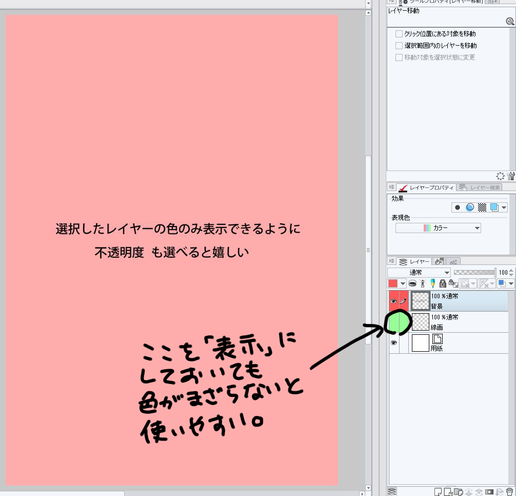This screenshot has width=516, height=496.
Task: Click the Clip to Layer Below icon
Action: coord(413,283)
